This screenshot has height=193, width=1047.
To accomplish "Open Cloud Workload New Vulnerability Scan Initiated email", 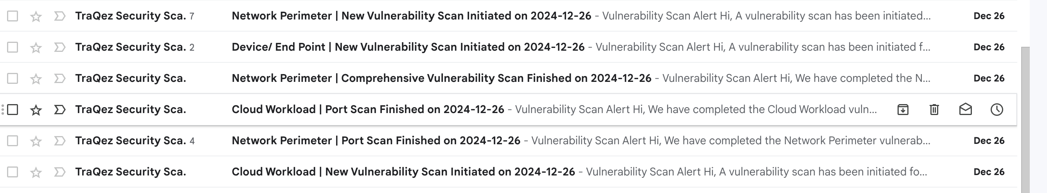I will [x=403, y=172].
